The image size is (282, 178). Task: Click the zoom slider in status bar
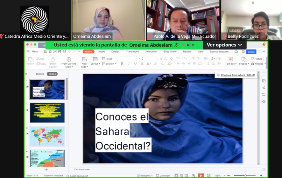point(244,175)
